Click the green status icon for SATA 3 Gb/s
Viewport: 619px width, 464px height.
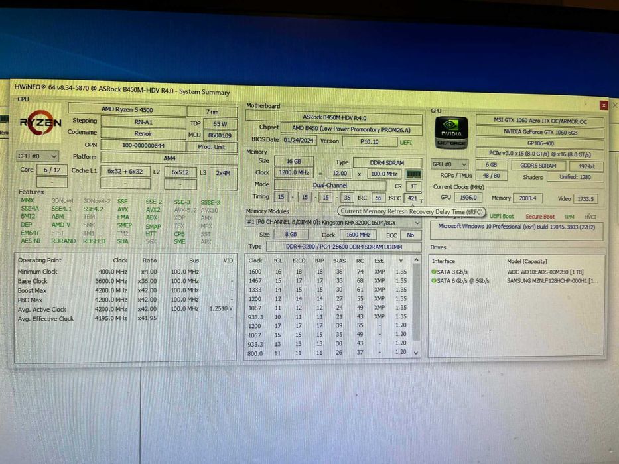[433, 272]
